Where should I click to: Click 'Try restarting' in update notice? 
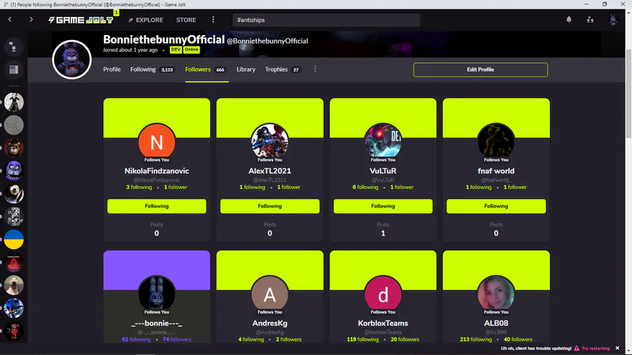(x=595, y=348)
